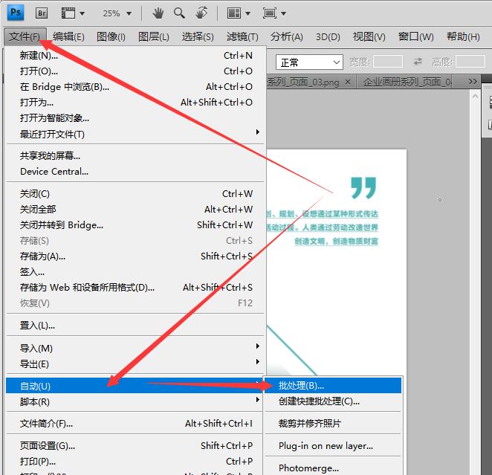Choose 文件简介(F)... menu entry
Image resolution: width=492 pixels, height=475 pixels.
[x=135, y=424]
